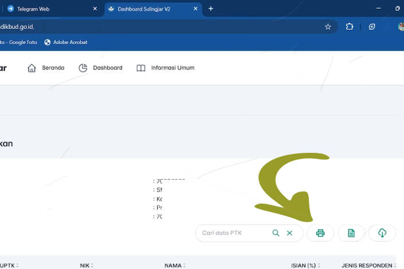Go to Beranda menu
Viewport: 404px width, 269px height.
pyautogui.click(x=46, y=68)
